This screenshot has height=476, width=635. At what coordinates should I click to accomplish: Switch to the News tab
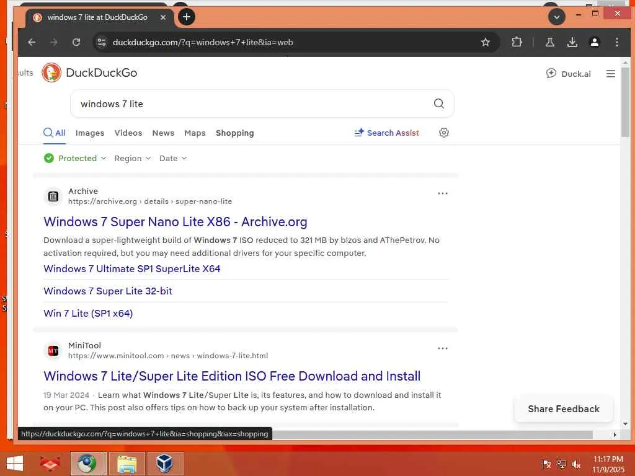coord(163,133)
